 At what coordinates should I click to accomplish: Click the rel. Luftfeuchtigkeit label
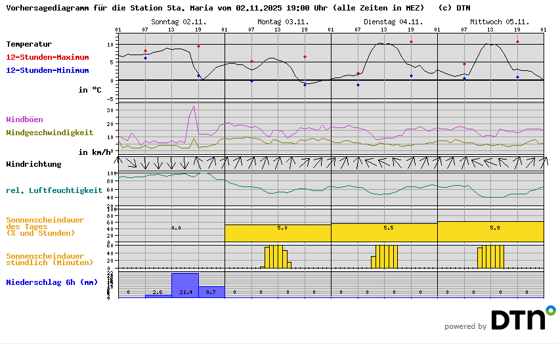pyautogui.click(x=54, y=190)
